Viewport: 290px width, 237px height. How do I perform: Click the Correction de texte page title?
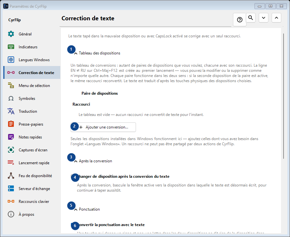(88, 18)
